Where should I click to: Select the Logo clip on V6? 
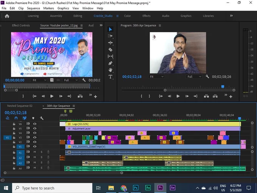click(153, 124)
